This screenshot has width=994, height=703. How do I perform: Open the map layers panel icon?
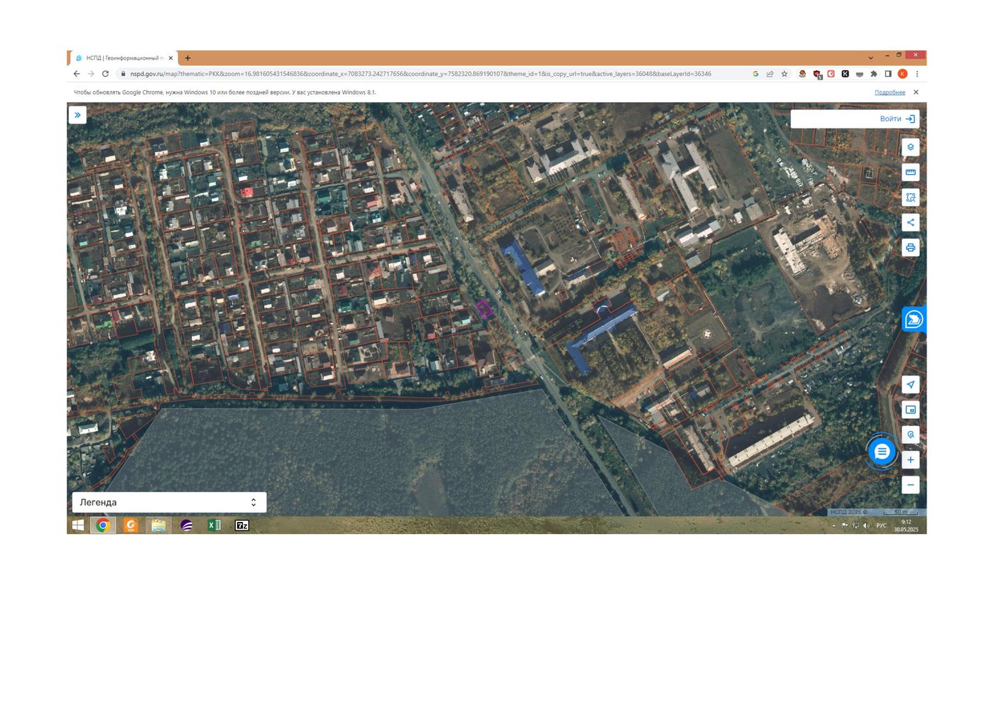click(910, 147)
